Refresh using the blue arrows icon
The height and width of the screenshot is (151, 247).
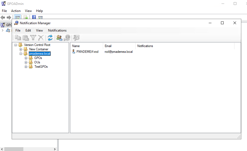tap(50, 38)
